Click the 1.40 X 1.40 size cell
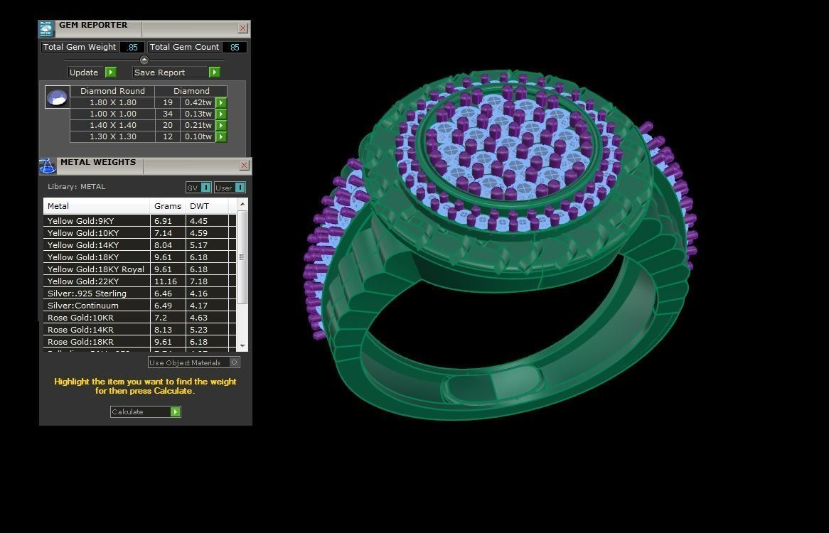The width and height of the screenshot is (829, 533). (x=112, y=125)
